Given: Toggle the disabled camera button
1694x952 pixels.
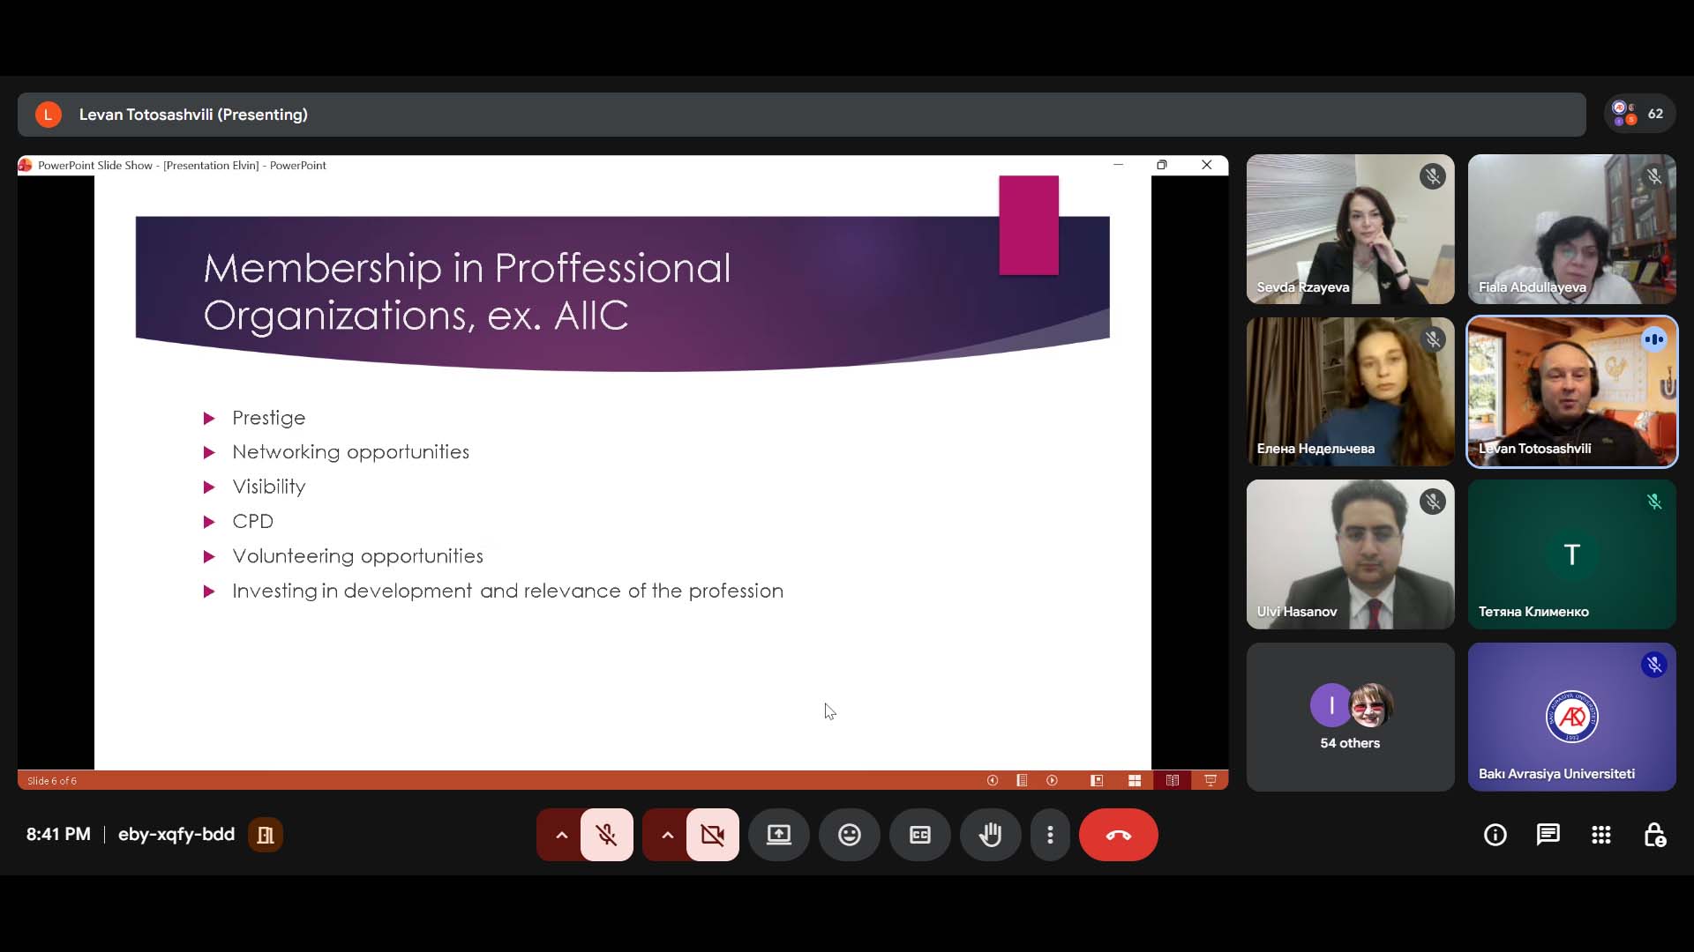Looking at the screenshot, I should click(712, 835).
